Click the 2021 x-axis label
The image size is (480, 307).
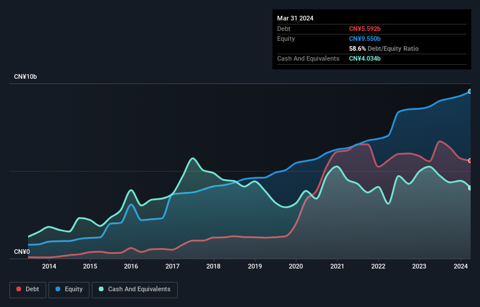(337, 266)
